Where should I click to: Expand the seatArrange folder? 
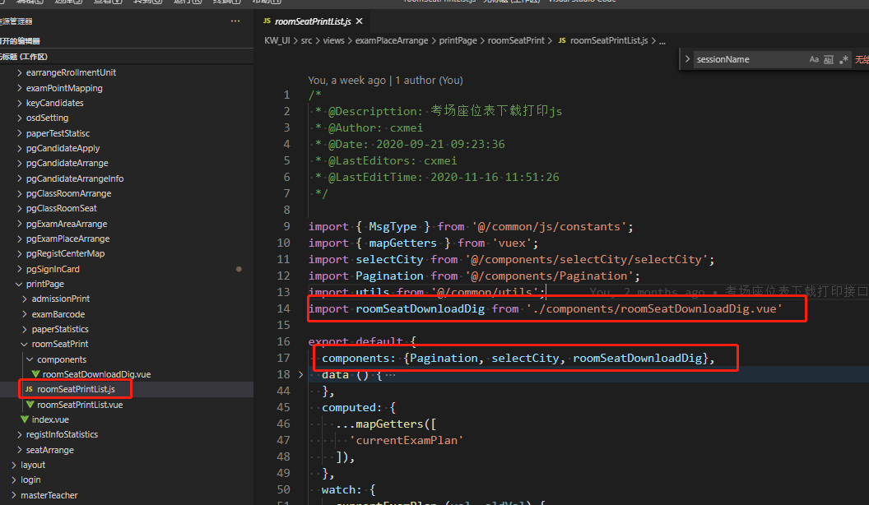(x=50, y=450)
